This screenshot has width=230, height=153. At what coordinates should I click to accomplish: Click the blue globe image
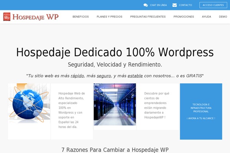click(x=29, y=103)
